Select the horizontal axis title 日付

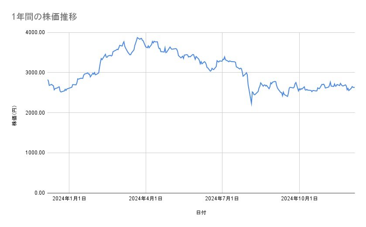(x=201, y=213)
